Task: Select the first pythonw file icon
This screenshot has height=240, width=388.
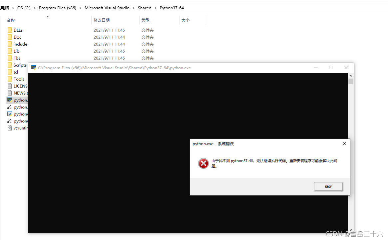Action: pyautogui.click(x=10, y=114)
